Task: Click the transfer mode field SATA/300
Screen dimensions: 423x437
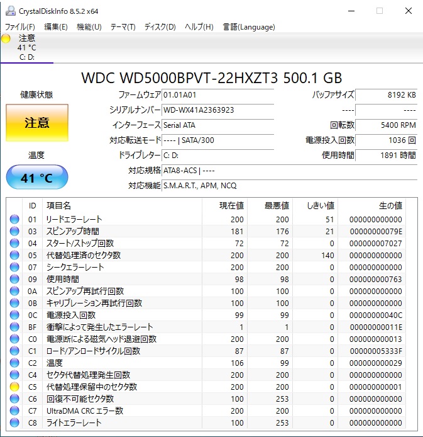Action: (x=217, y=140)
